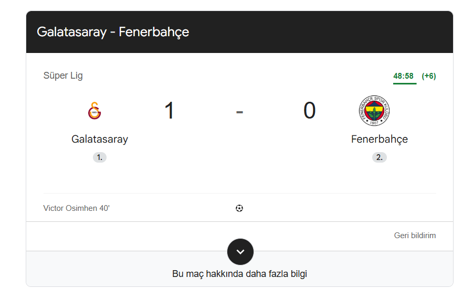Click the soccer ball goal icon
The width and height of the screenshot is (463, 299).
pos(239,208)
